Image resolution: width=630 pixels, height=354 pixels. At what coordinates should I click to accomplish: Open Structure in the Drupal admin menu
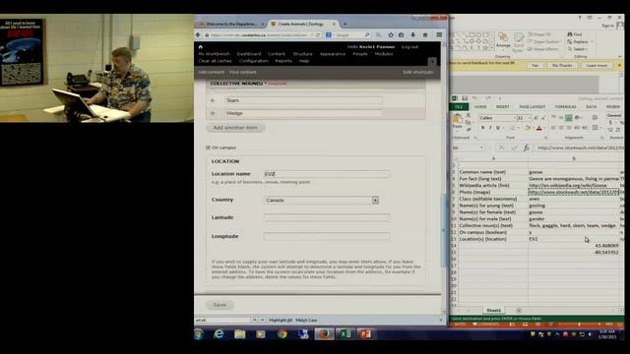(302, 54)
